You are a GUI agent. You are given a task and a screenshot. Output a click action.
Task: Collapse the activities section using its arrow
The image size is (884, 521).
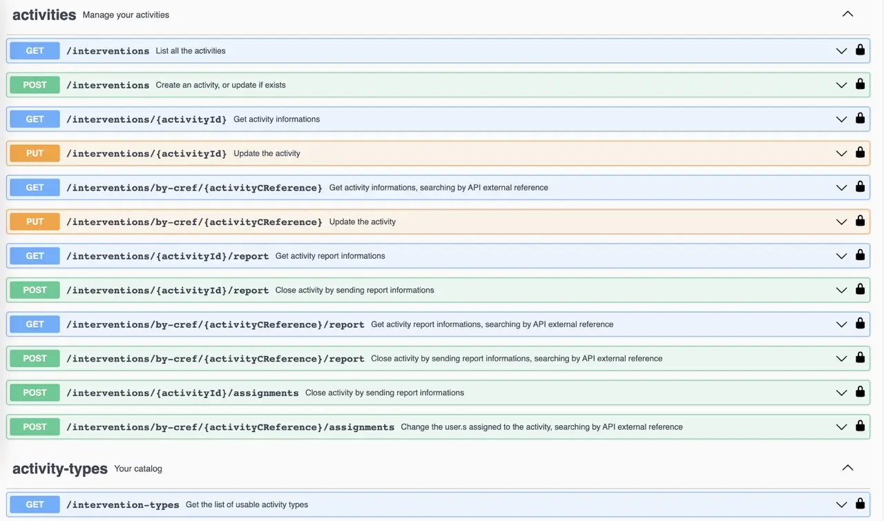click(847, 14)
